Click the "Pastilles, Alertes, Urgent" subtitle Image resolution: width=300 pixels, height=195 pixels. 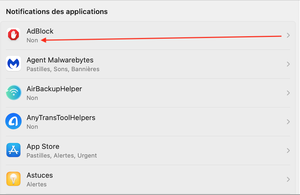click(x=62, y=155)
